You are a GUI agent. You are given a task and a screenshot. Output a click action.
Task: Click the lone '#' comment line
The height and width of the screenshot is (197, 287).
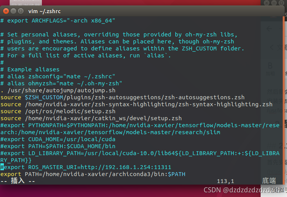pyautogui.click(x=2, y=62)
